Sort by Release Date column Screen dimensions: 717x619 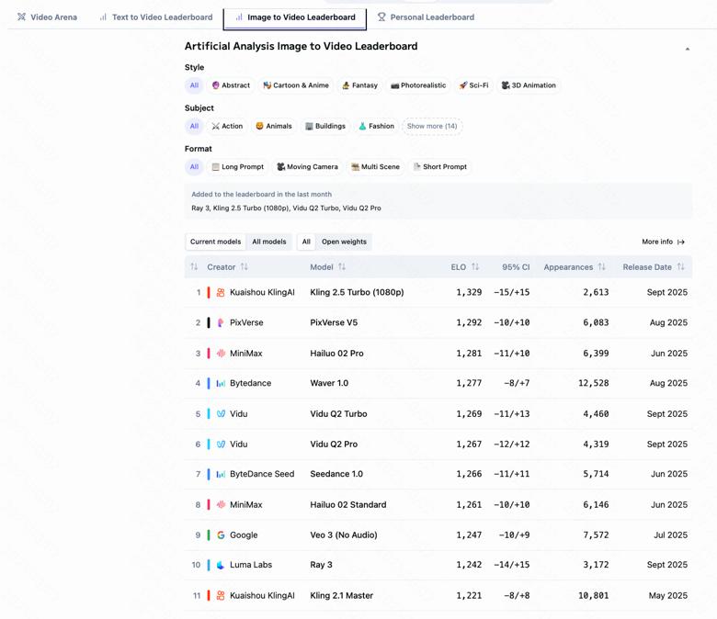coord(680,267)
